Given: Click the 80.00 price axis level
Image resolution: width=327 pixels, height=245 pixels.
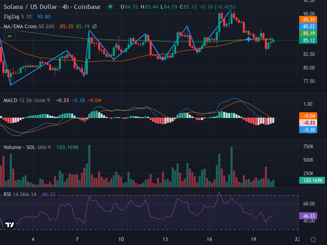Looking at the screenshot, I should click(309, 68).
